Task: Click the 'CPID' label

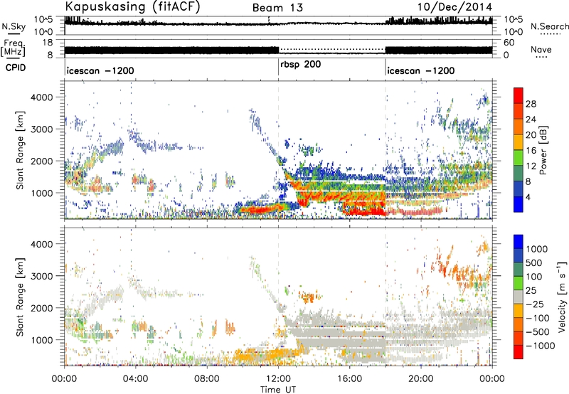Action: coord(16,68)
